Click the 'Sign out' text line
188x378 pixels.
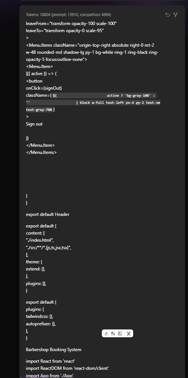point(34,124)
